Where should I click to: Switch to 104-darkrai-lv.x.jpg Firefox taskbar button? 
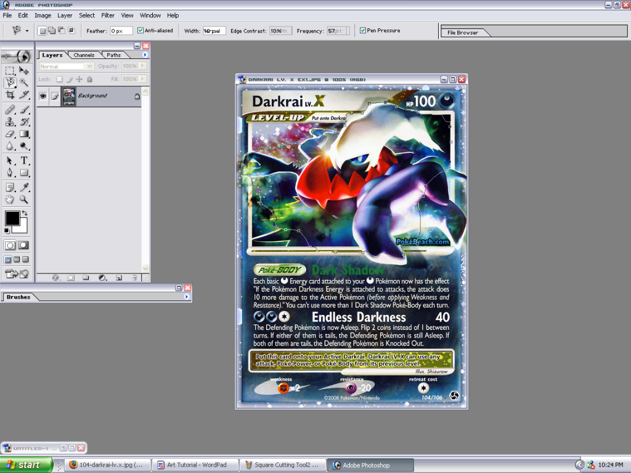coord(108,465)
